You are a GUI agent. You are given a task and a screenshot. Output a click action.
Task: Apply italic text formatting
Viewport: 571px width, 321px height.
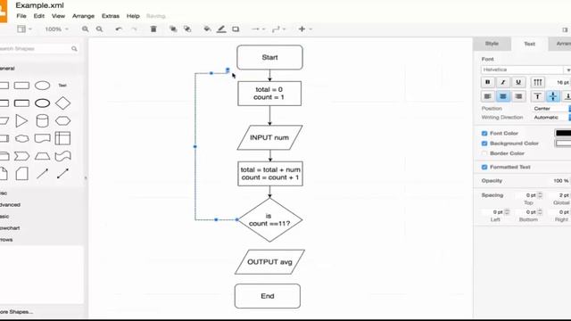pyautogui.click(x=503, y=82)
